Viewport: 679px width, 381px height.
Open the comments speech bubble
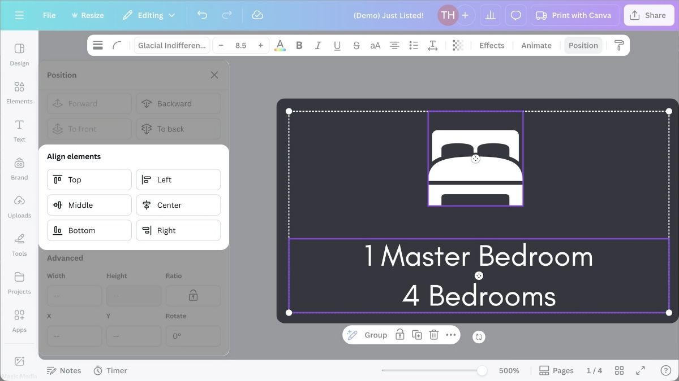tap(516, 15)
